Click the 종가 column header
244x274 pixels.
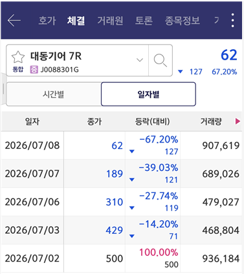pyautogui.click(x=94, y=121)
